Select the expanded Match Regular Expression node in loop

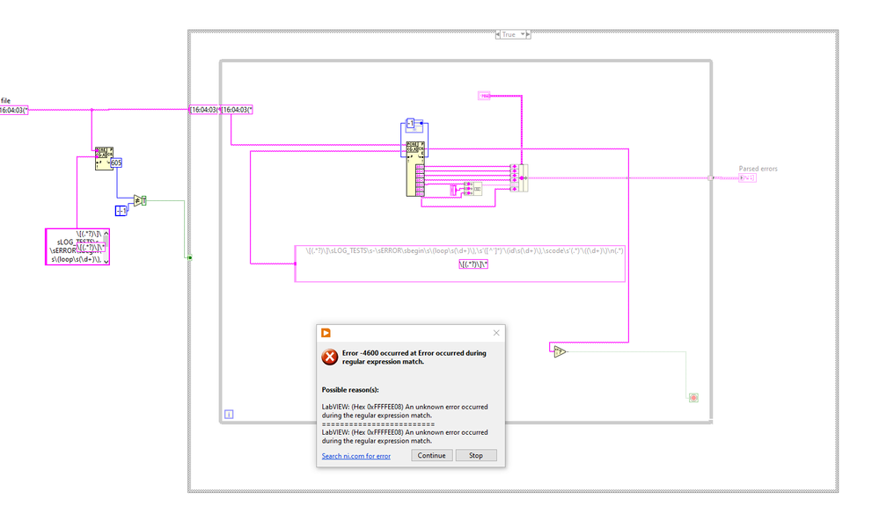[x=414, y=169]
